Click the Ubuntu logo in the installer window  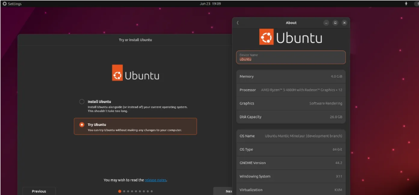click(135, 72)
